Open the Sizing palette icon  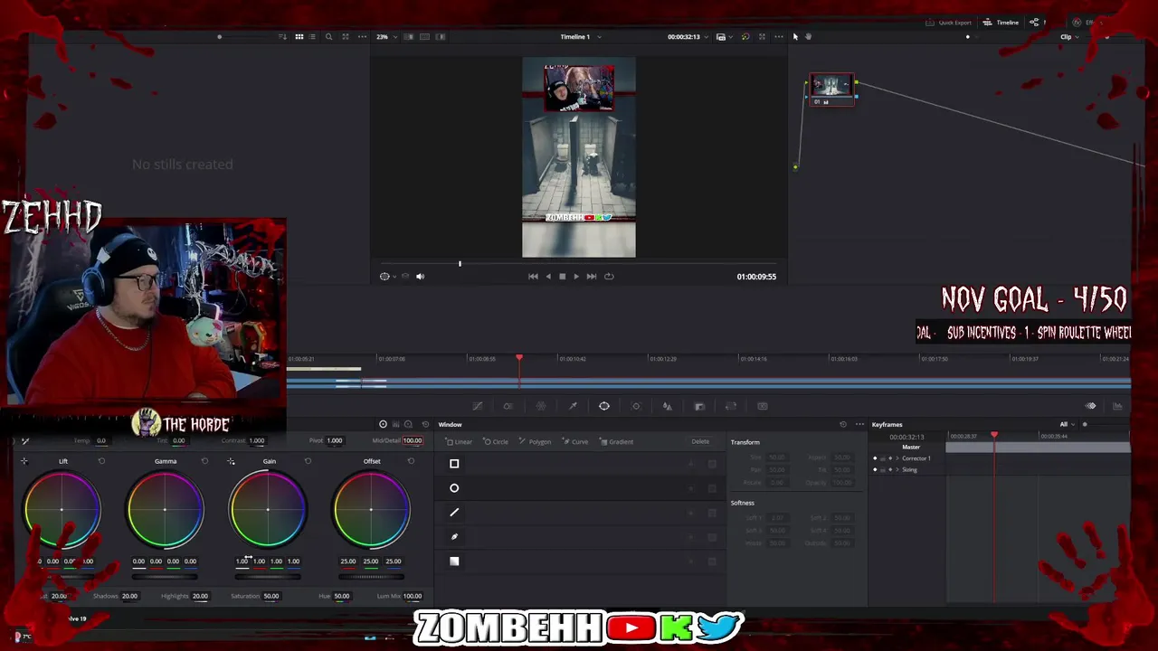[x=731, y=406]
